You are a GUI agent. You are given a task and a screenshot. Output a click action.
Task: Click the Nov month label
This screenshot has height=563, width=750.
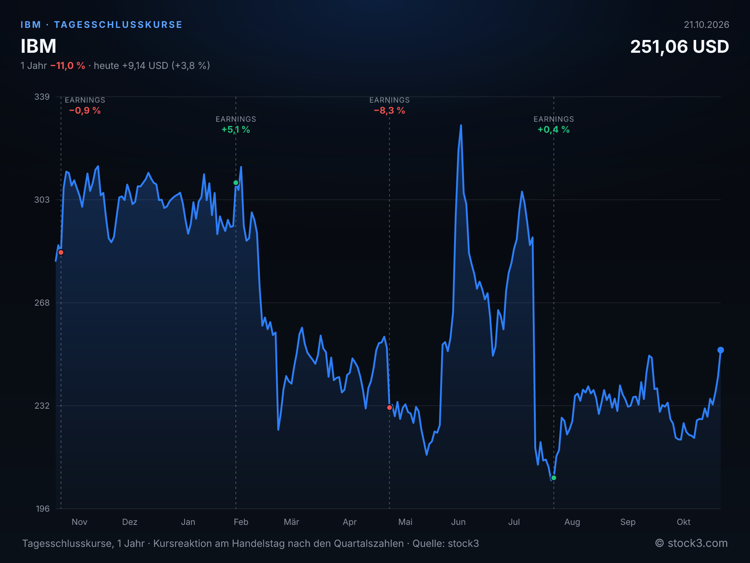79,522
